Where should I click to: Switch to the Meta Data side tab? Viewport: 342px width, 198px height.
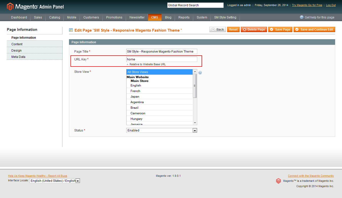coord(34,57)
